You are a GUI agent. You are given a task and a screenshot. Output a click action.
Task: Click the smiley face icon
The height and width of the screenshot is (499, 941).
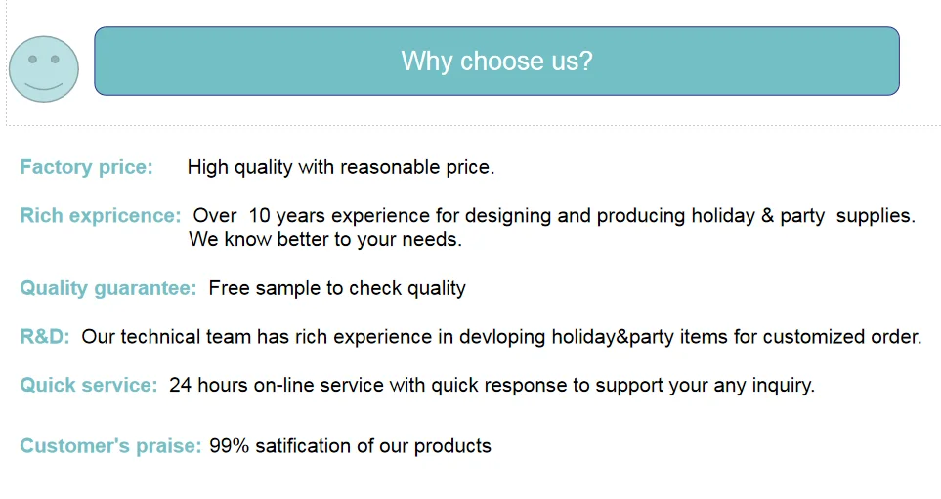click(x=44, y=69)
